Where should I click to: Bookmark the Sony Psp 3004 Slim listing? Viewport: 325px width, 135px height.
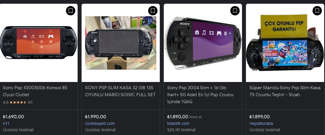pyautogui.click(x=235, y=11)
